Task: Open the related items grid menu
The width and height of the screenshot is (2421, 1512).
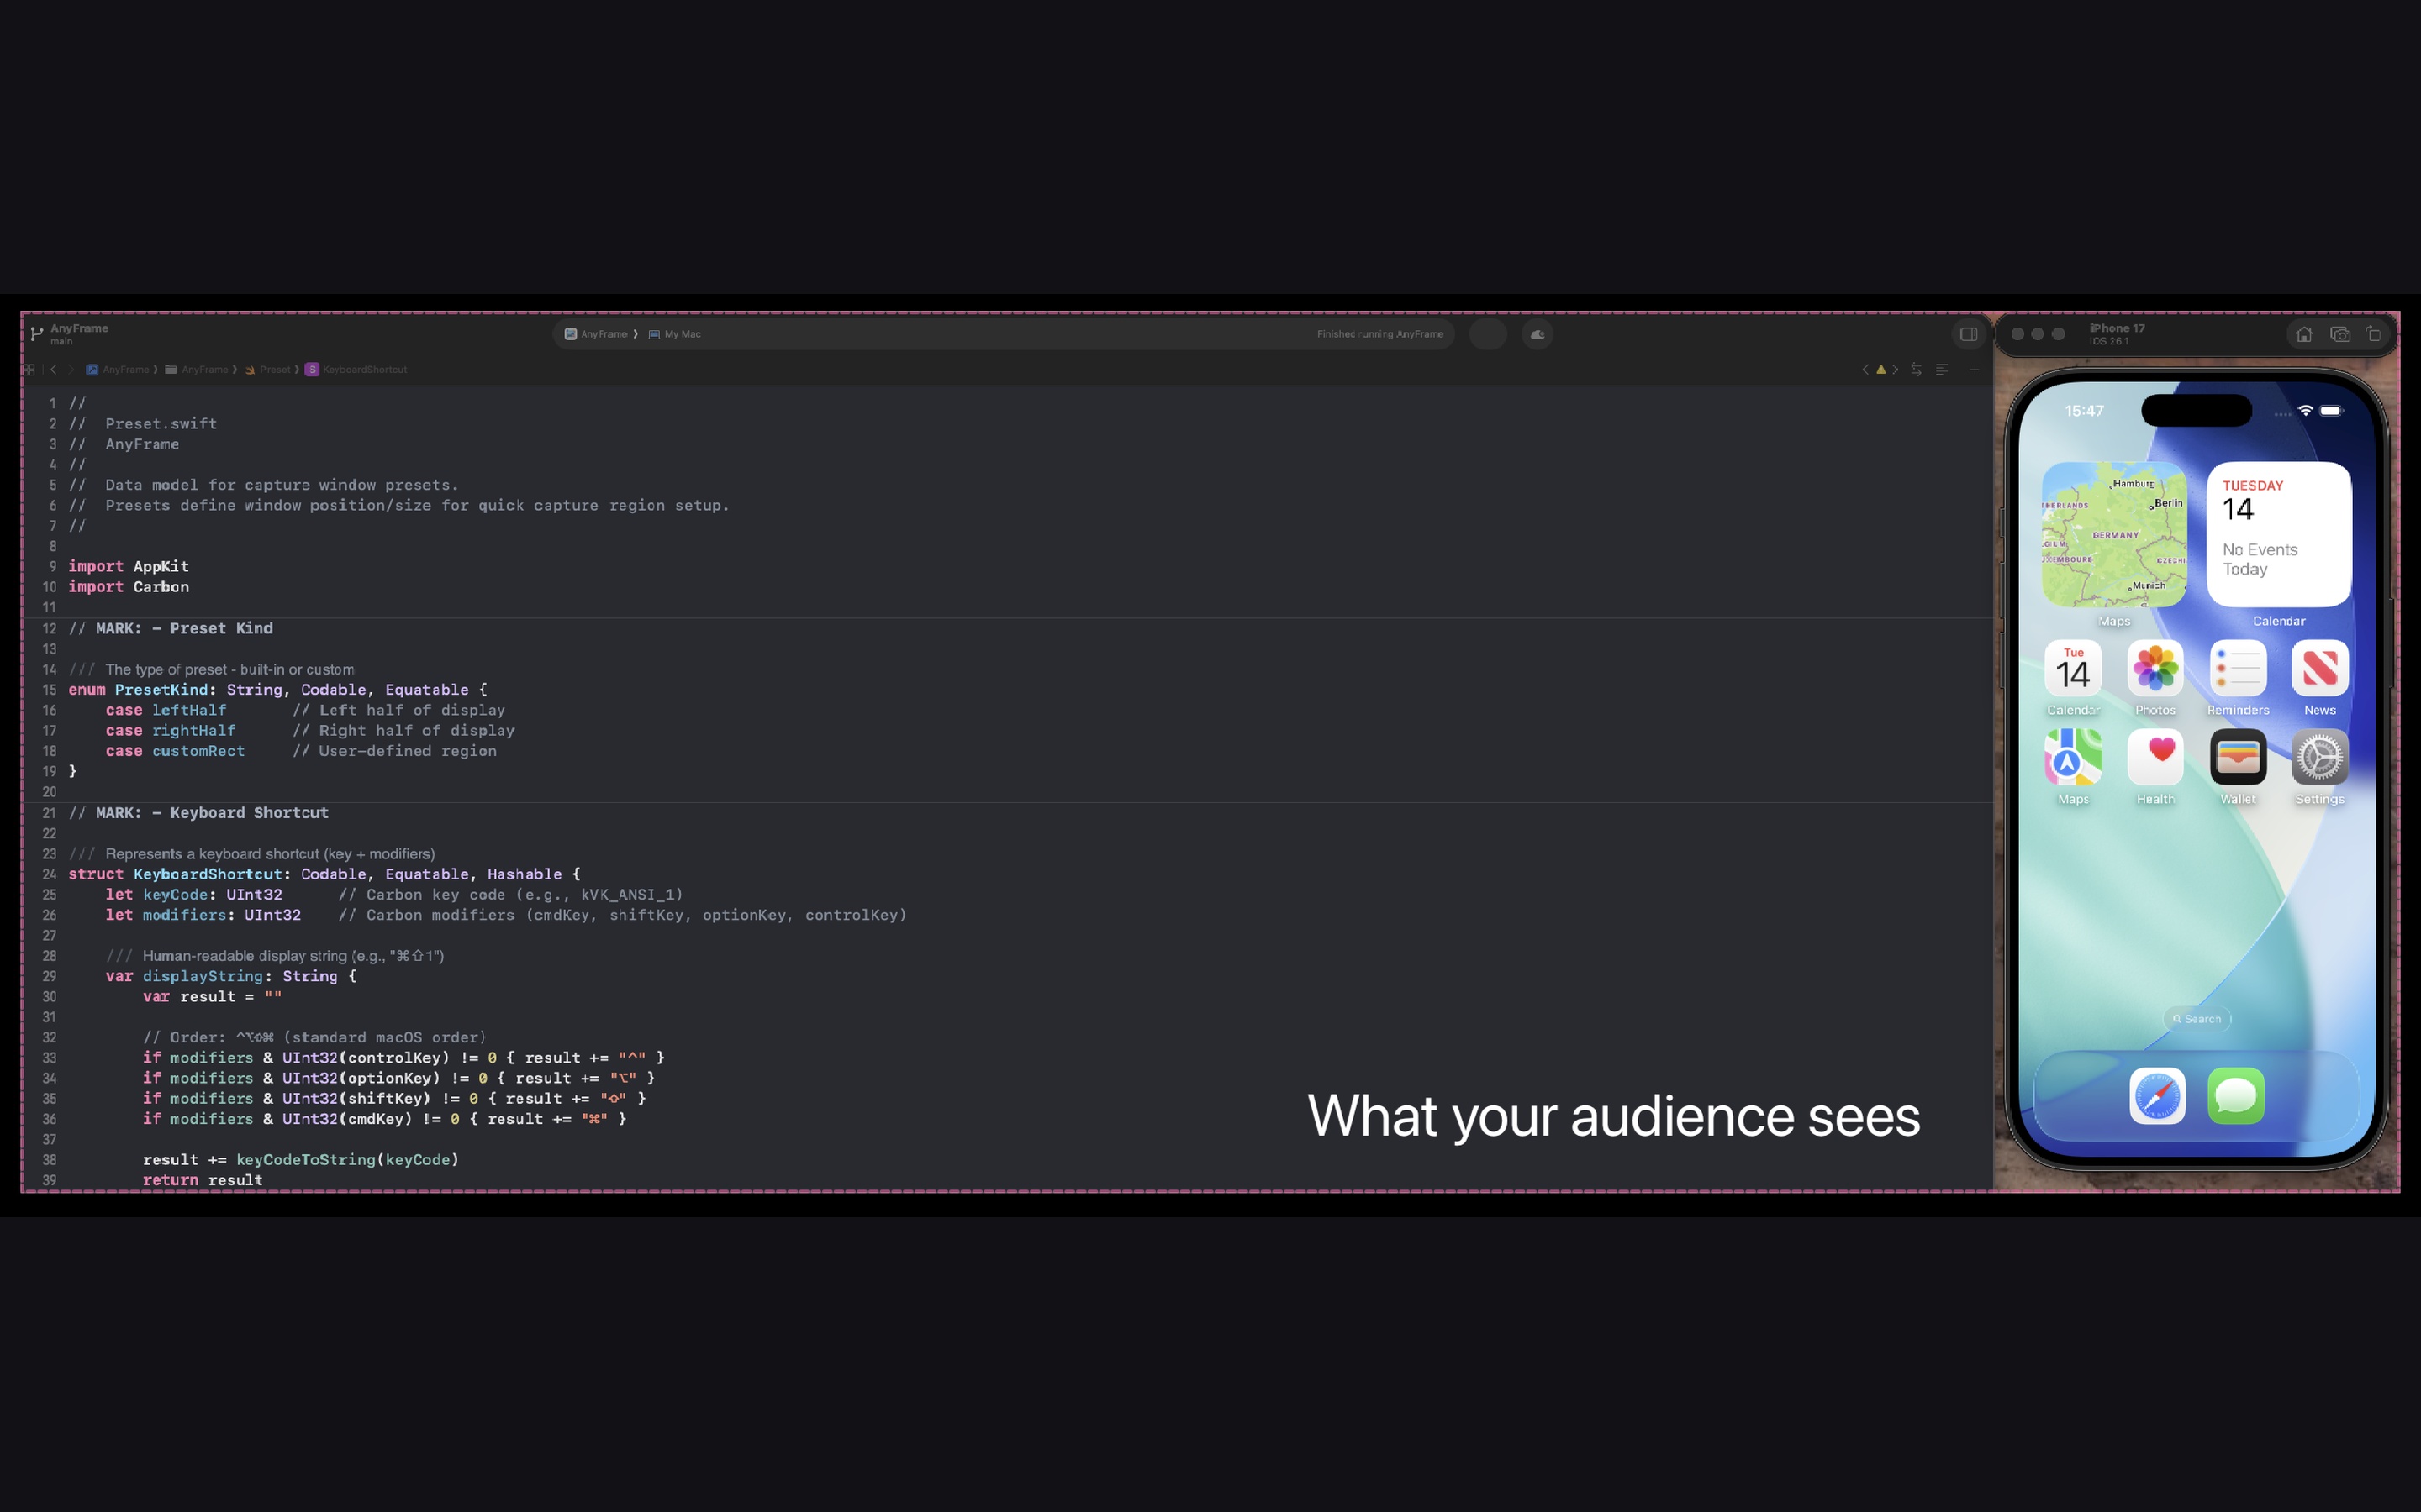Action: coord(29,369)
